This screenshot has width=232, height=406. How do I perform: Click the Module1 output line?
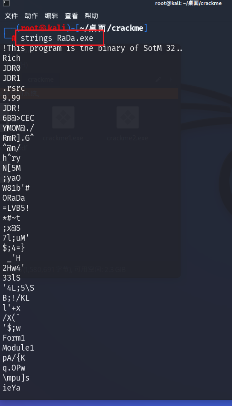[18, 348]
